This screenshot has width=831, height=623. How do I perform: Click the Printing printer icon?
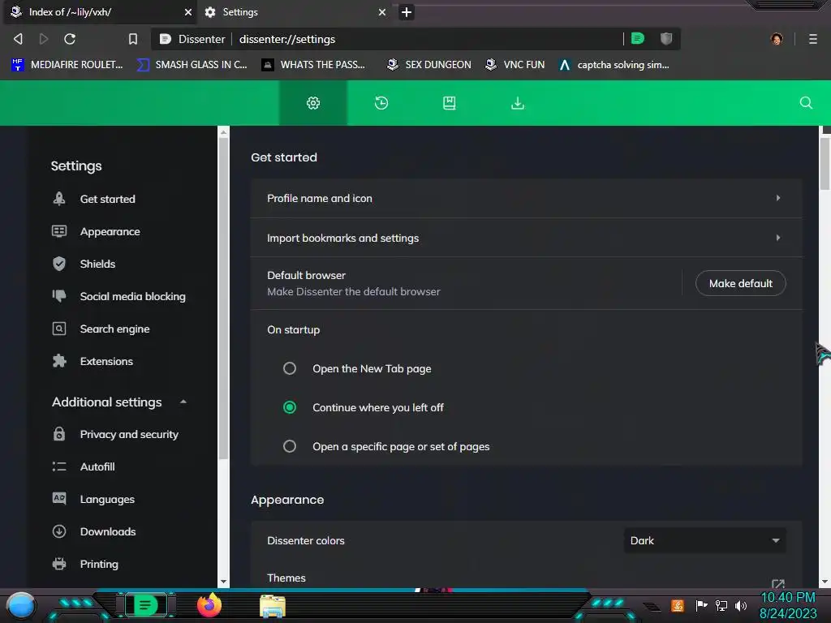[x=59, y=564]
